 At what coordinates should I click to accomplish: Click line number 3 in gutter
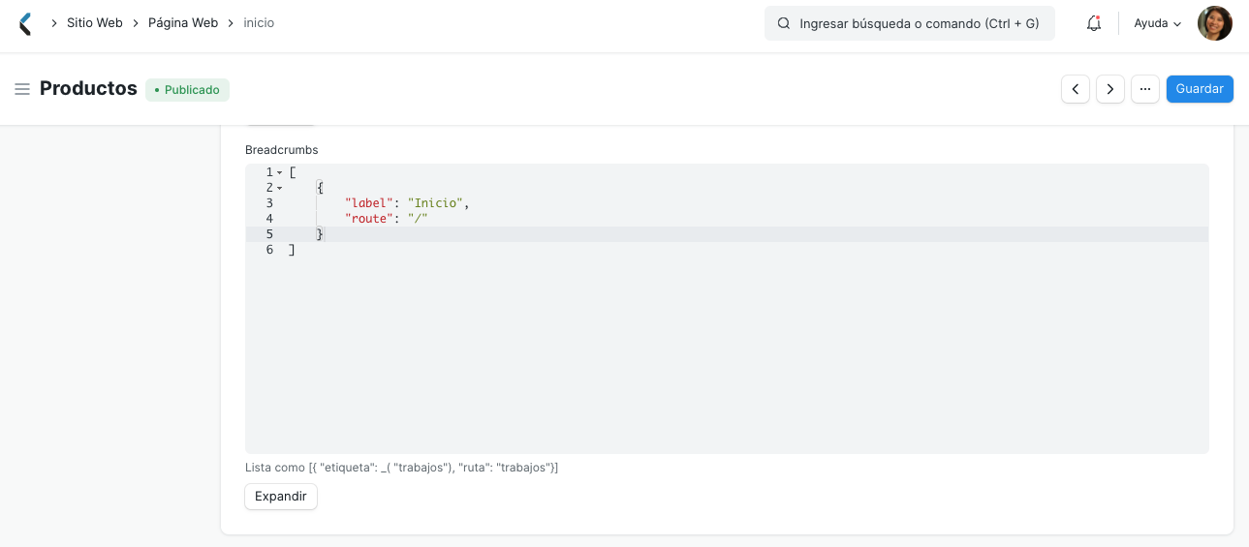coord(269,203)
